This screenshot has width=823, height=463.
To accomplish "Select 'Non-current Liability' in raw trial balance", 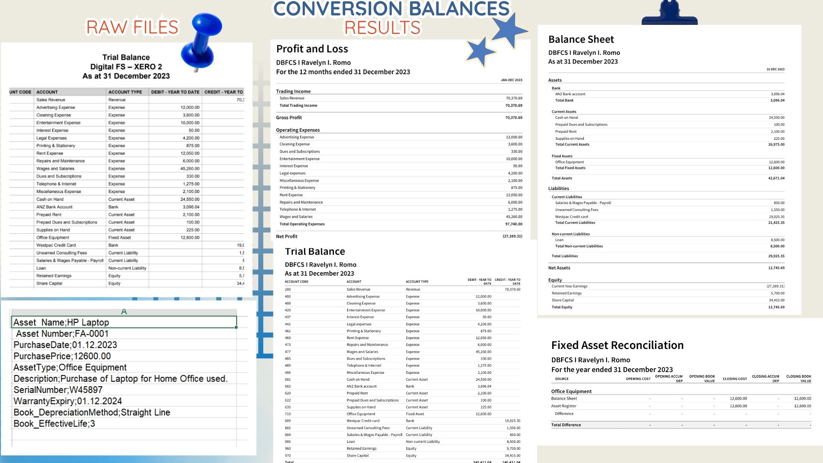I will click(x=127, y=268).
